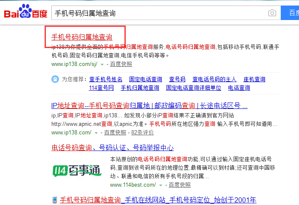Click the phone icon before last result
Viewport: 299px width, 205px height.
click(x=55, y=200)
